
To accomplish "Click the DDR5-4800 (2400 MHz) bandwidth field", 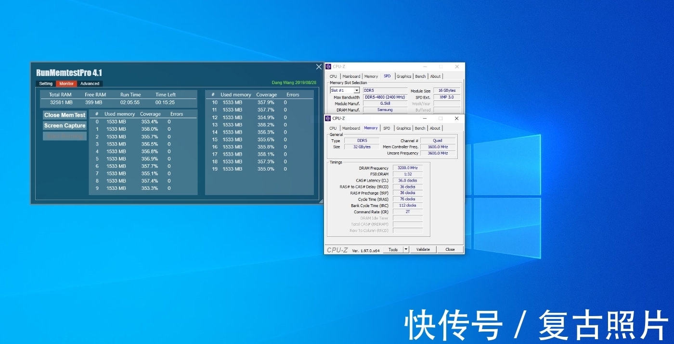I will click(385, 97).
